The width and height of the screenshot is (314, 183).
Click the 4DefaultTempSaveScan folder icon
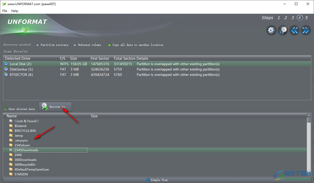[11, 169]
